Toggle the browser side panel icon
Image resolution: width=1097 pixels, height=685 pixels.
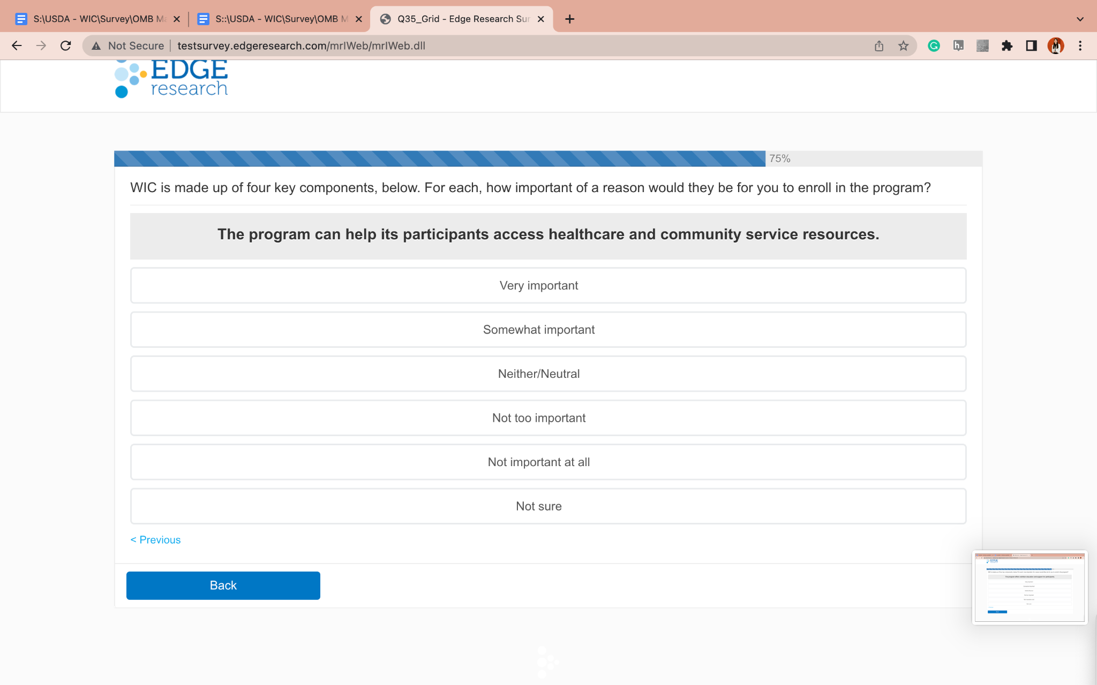1031,46
